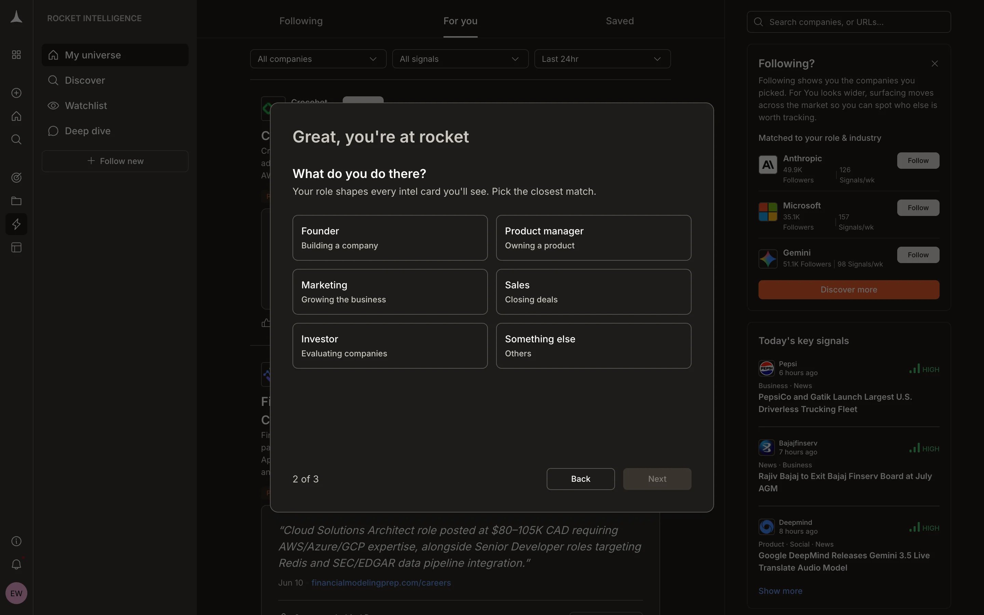Open Rajiv Bajaj to Exit headline
Image resolution: width=984 pixels, height=615 pixels.
click(x=845, y=482)
